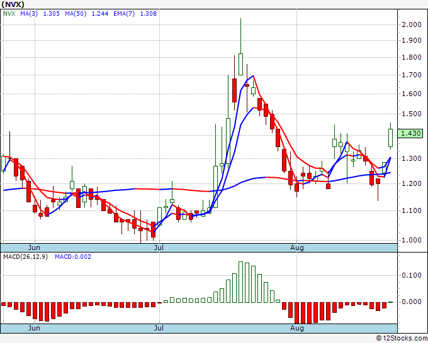Screen dimensions: 428x343
Task: Click the 1.200 price axis label
Action: 412,183
